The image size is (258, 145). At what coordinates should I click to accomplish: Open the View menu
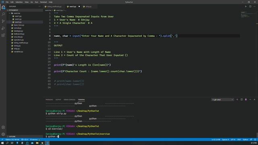tap(27, 2)
